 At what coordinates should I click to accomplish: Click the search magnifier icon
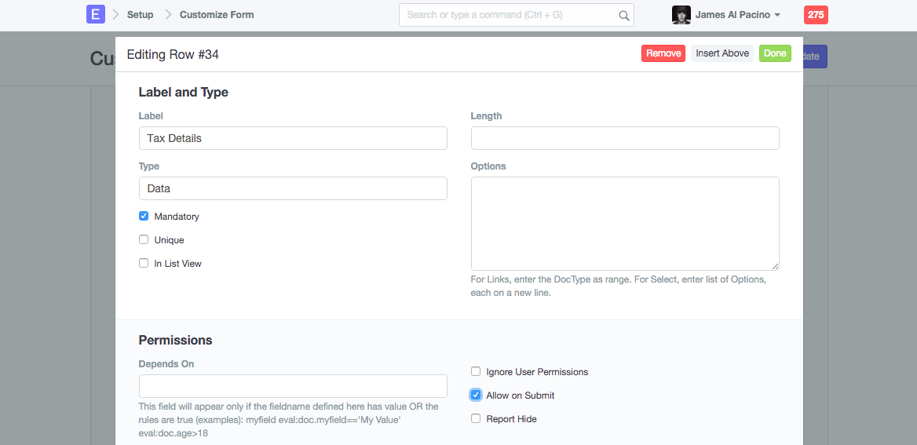(623, 15)
